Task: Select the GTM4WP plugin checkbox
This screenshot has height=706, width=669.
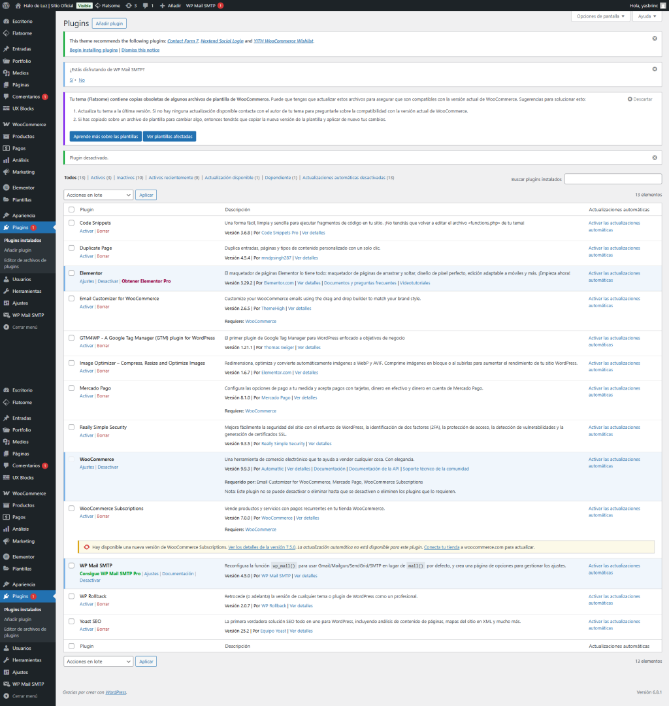Action: (71, 338)
